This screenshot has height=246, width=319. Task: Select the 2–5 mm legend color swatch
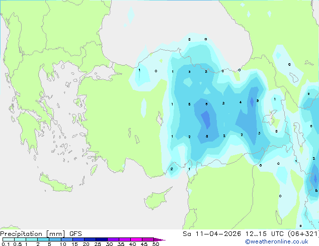tap(43, 239)
